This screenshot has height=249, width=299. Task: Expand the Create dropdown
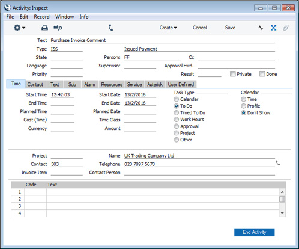(168, 28)
